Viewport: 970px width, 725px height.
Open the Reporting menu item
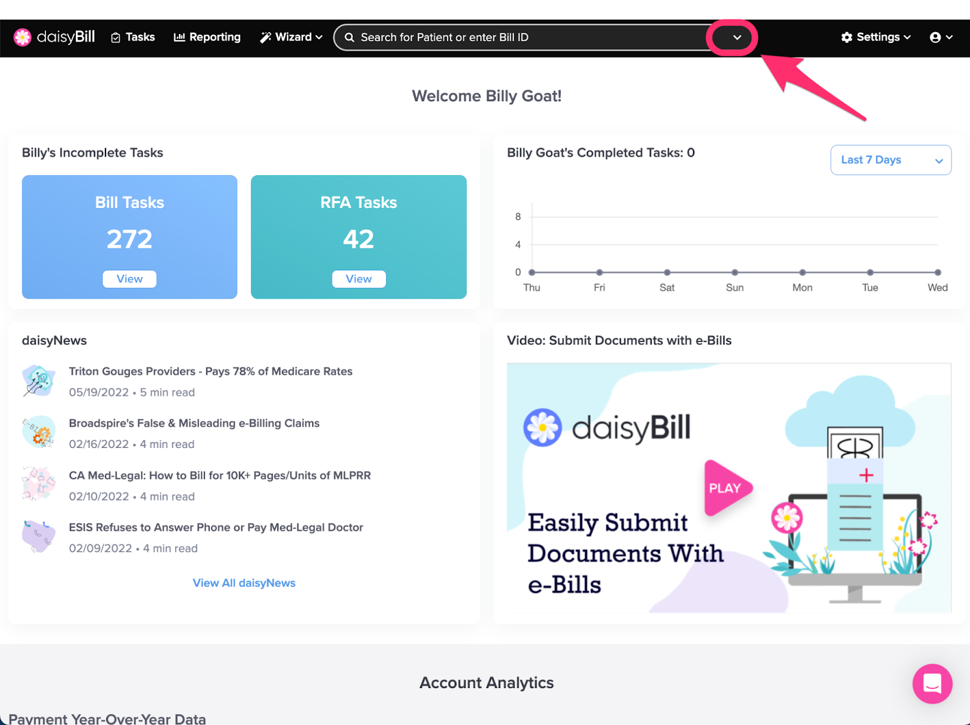tap(207, 37)
